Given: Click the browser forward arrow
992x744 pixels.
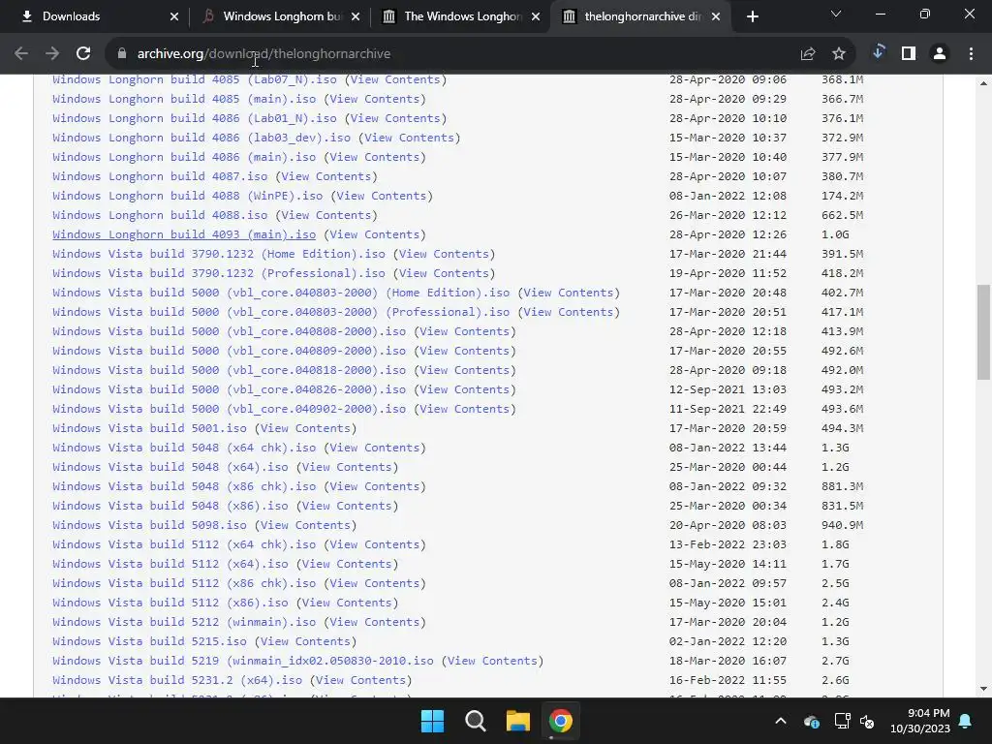Looking at the screenshot, I should tap(52, 54).
